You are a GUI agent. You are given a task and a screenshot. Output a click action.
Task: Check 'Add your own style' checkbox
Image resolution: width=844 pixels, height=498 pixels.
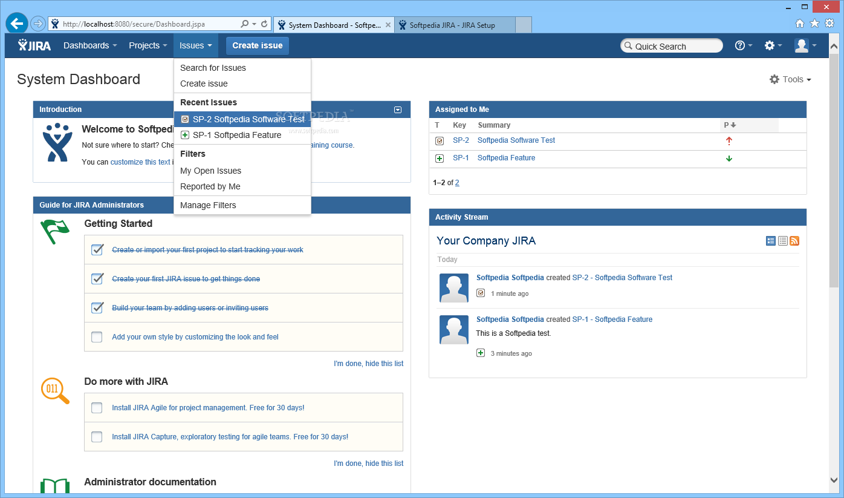click(97, 337)
